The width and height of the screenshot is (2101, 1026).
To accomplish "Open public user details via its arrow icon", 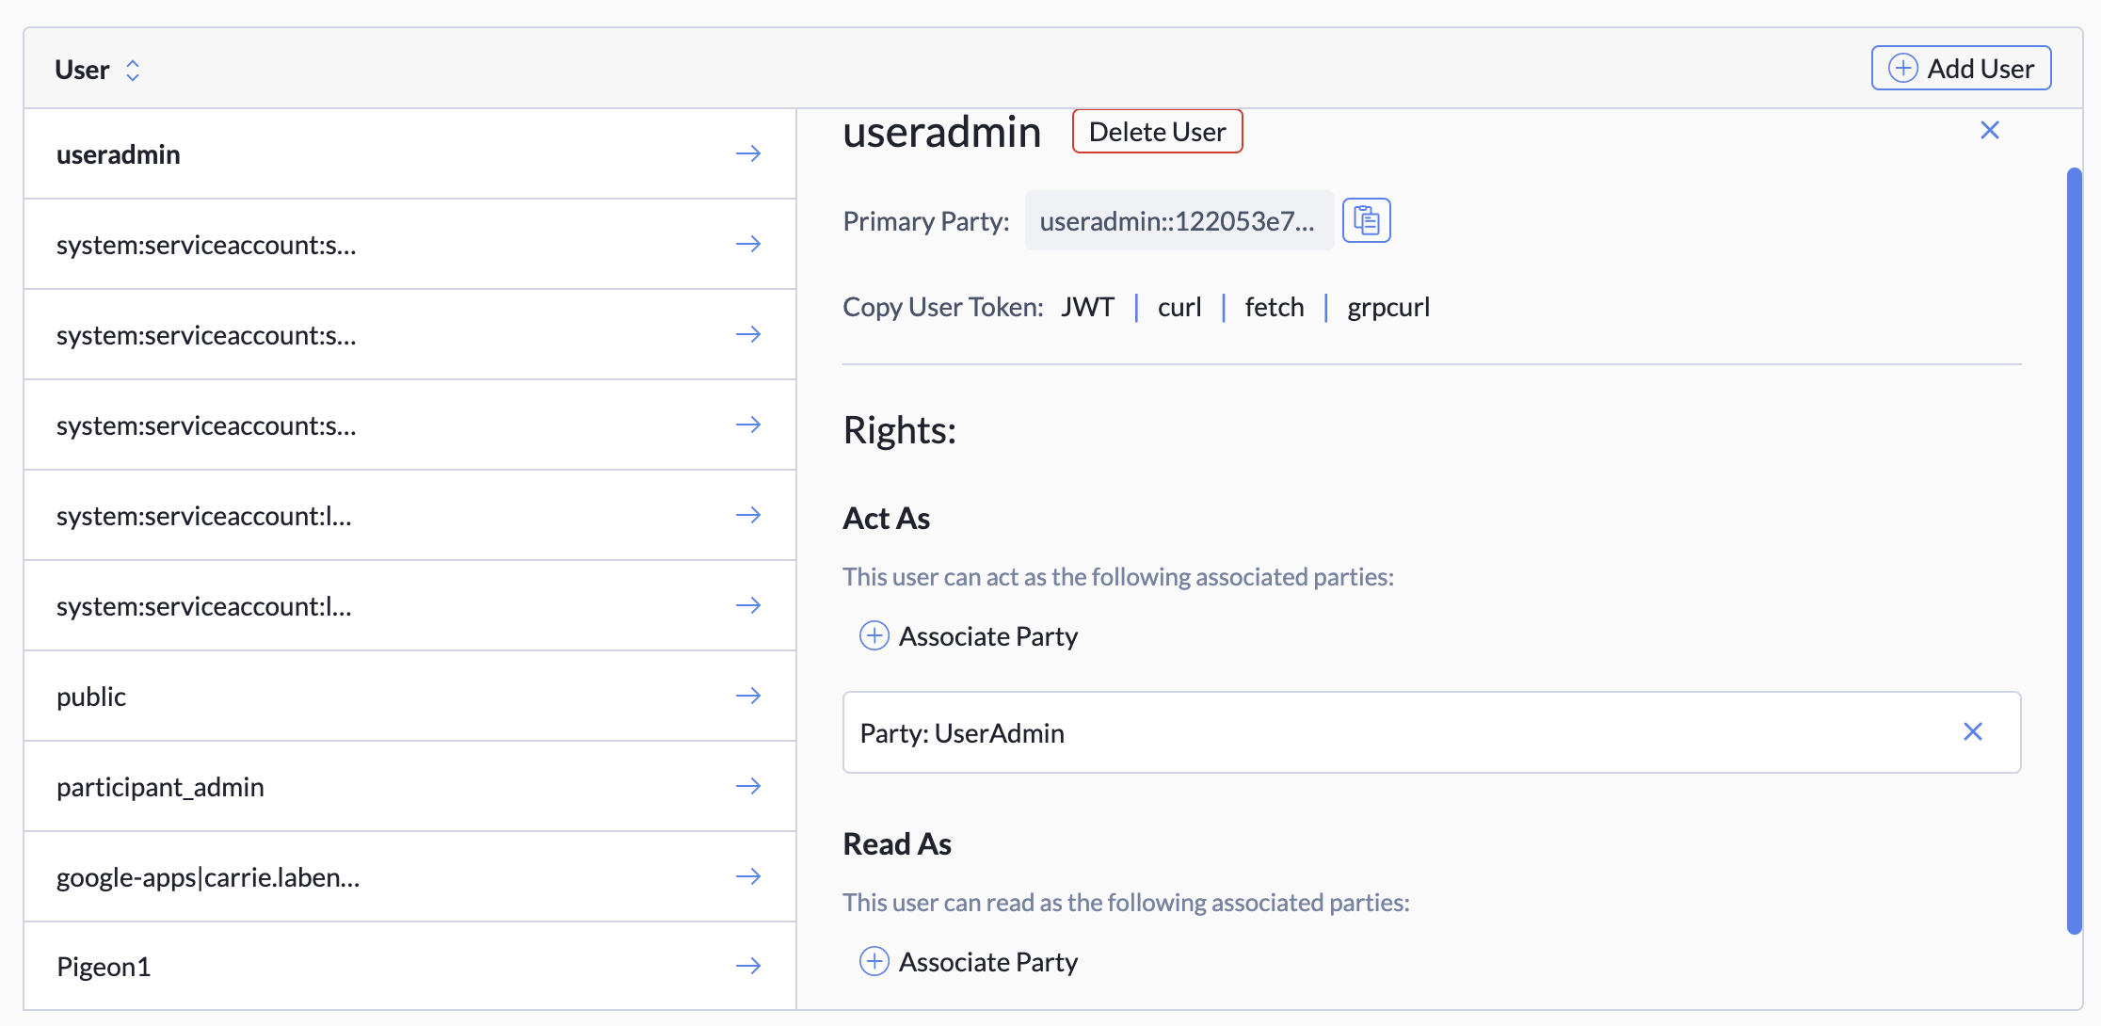I will click(x=747, y=696).
